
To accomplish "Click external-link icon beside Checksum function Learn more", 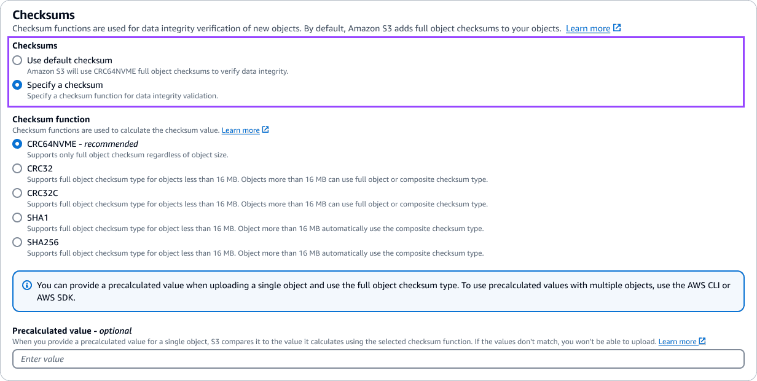I will click(265, 130).
